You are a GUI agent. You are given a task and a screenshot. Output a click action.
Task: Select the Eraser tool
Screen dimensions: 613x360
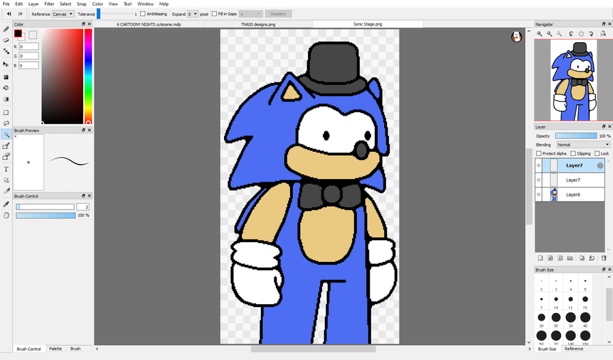click(x=6, y=40)
